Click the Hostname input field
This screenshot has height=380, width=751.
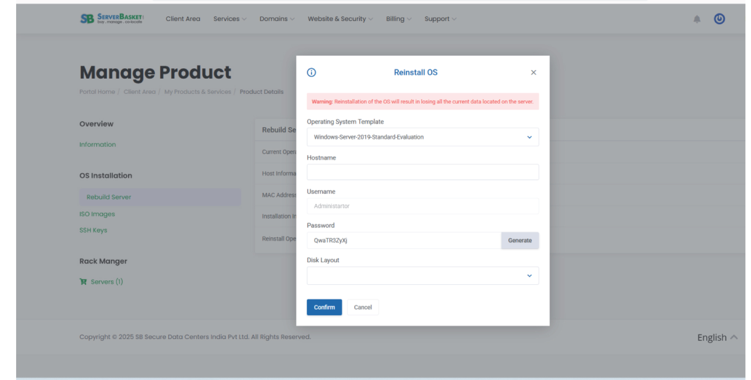tap(422, 172)
